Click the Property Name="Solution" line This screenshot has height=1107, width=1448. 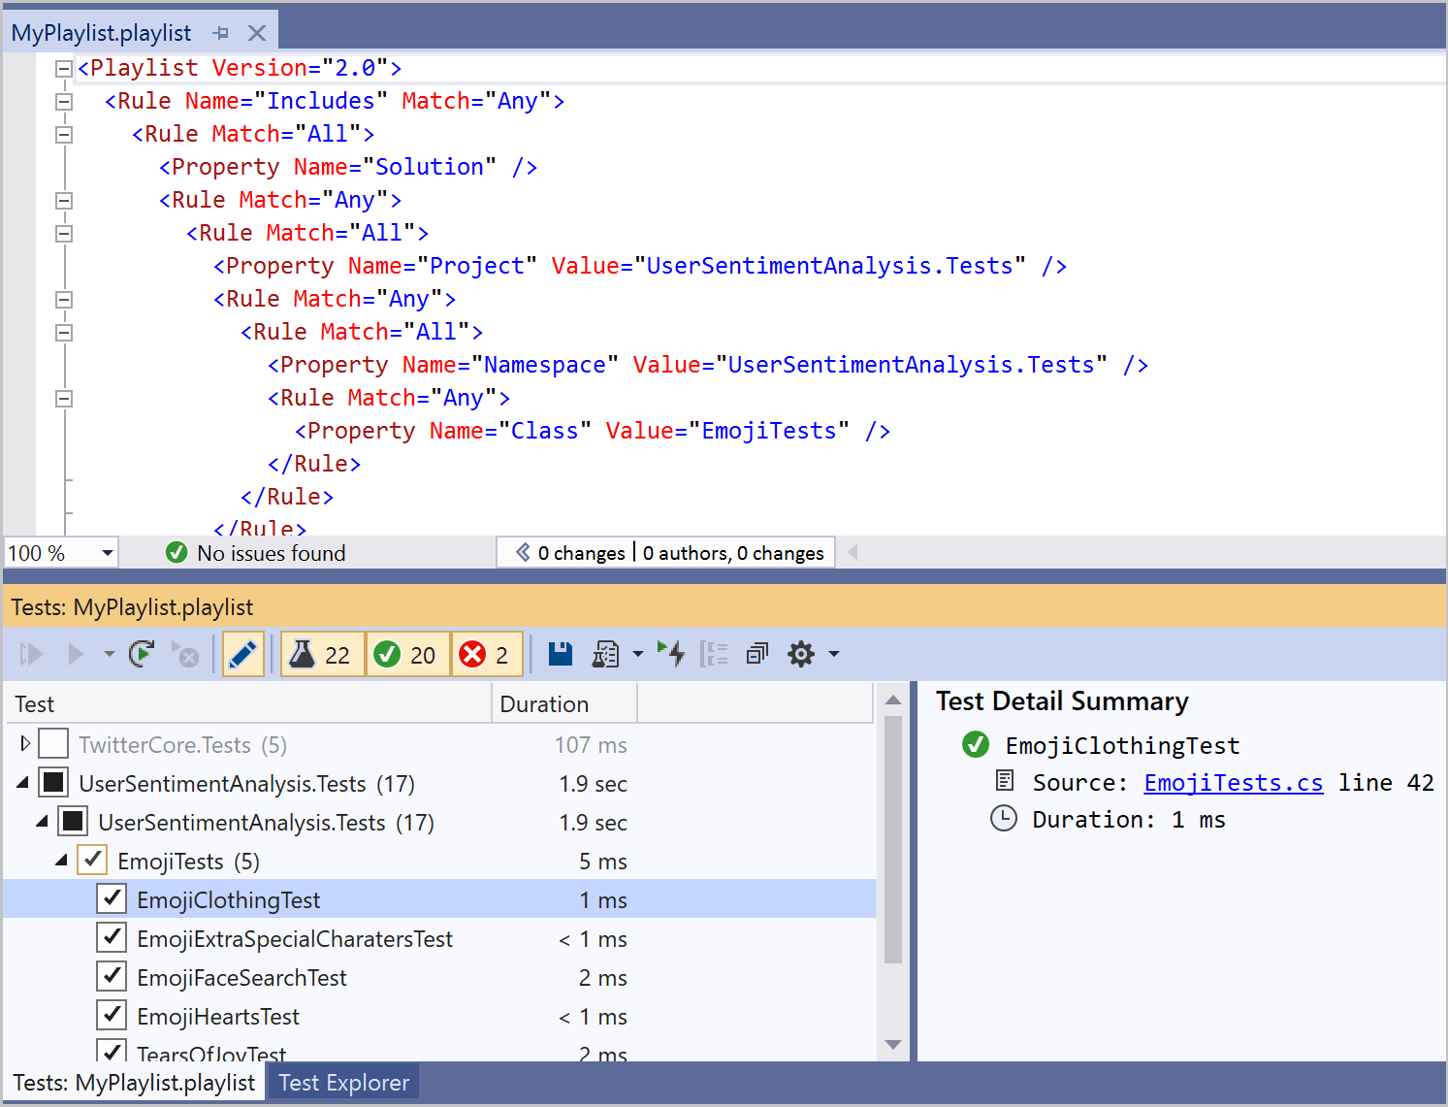pyautogui.click(x=348, y=167)
